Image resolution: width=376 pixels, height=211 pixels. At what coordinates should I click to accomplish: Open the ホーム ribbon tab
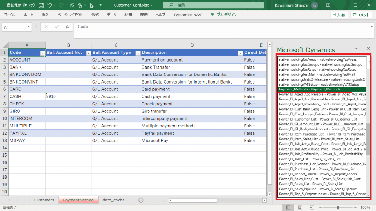point(29,15)
